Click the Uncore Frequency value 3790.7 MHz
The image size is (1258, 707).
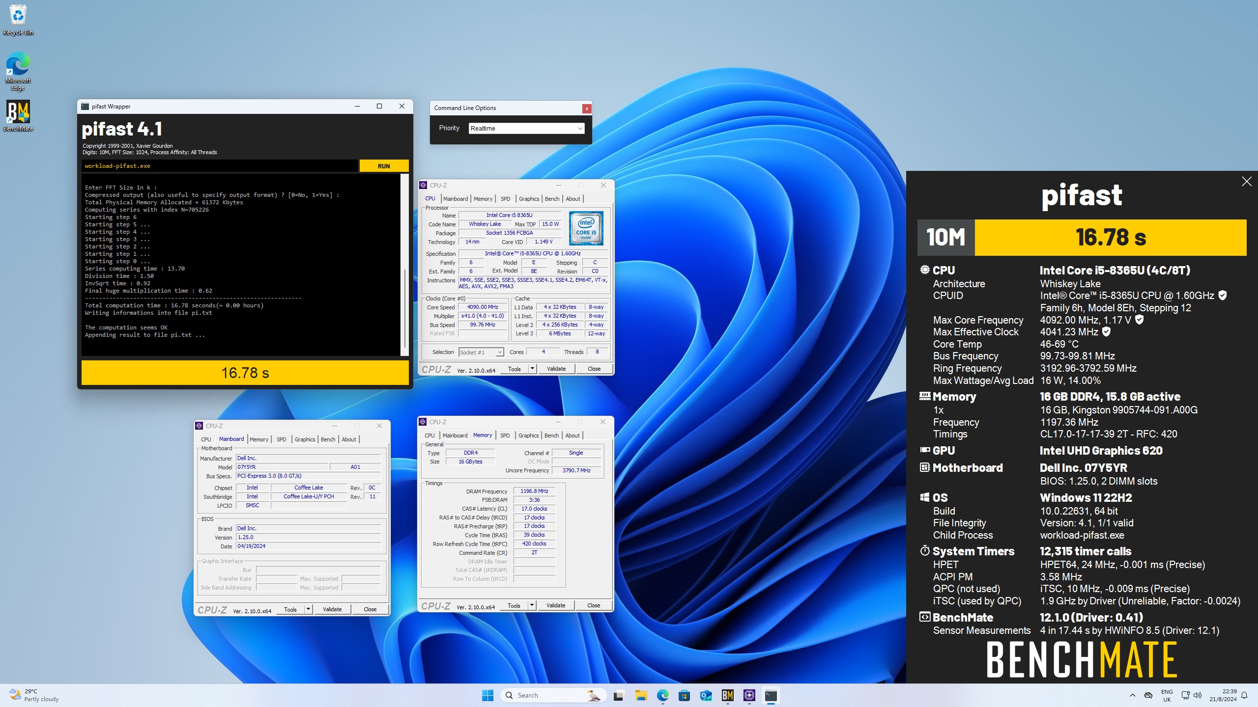pos(576,470)
